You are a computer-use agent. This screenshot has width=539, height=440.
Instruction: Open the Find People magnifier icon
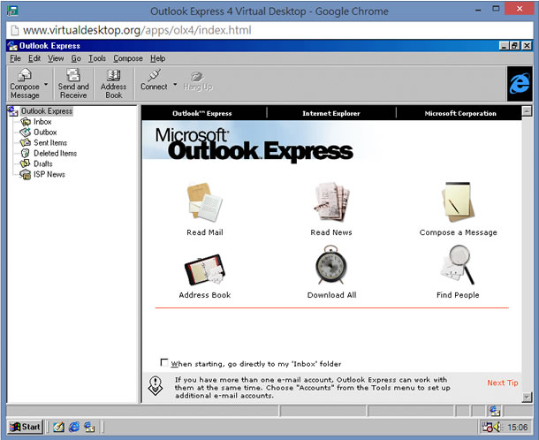tap(458, 266)
